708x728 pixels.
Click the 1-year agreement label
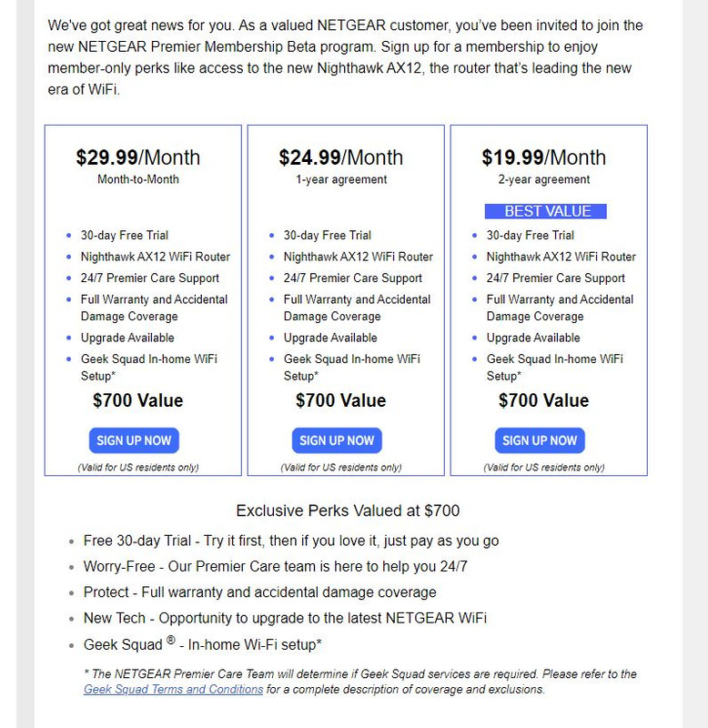[341, 179]
